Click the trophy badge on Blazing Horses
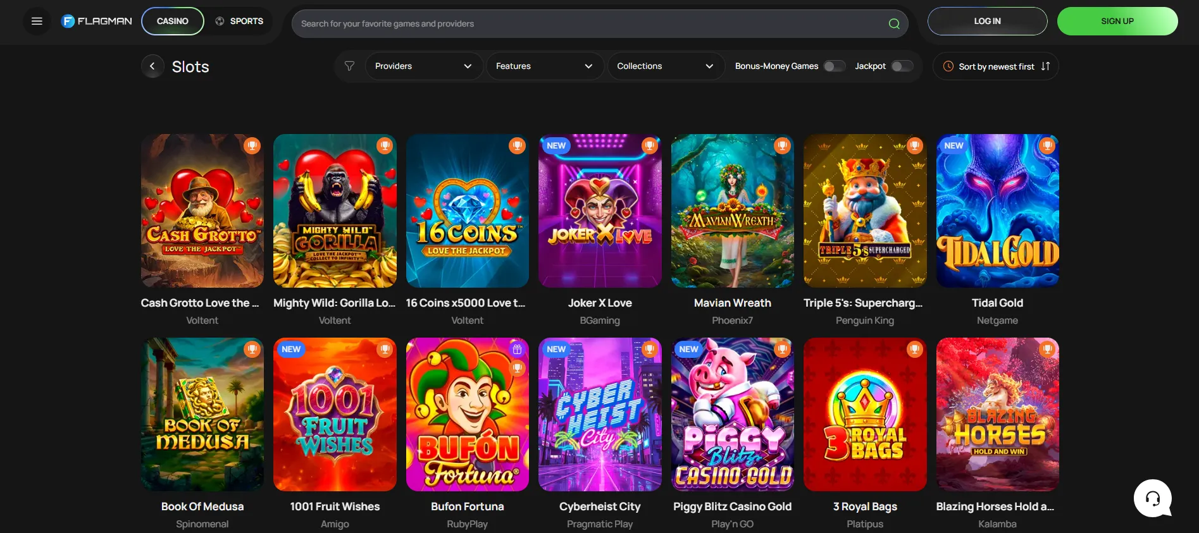The width and height of the screenshot is (1199, 533). [1048, 350]
